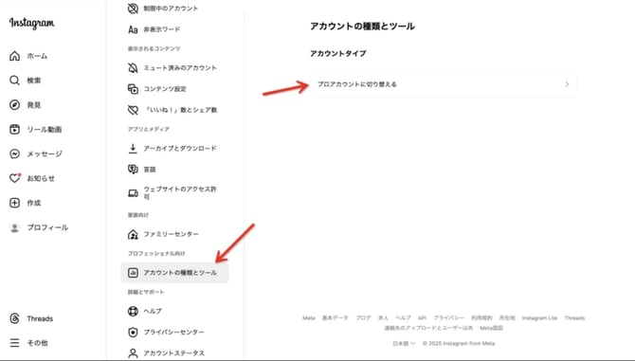The image size is (635, 361).
Task: Select アカウントステータス settings label
Action: (174, 353)
